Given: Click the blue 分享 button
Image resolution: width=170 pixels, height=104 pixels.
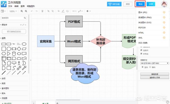Looking at the screenshot, I should click(151, 4).
